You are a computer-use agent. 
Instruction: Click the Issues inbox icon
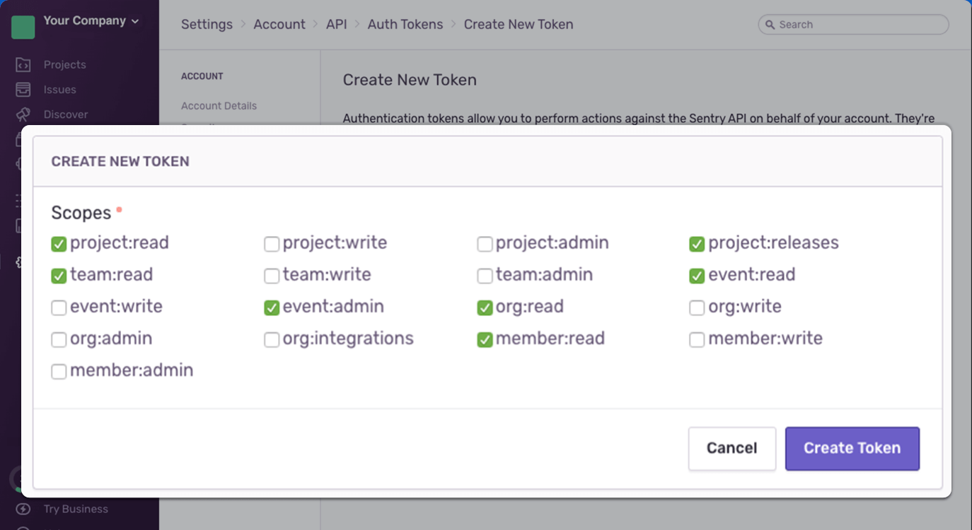(x=23, y=90)
